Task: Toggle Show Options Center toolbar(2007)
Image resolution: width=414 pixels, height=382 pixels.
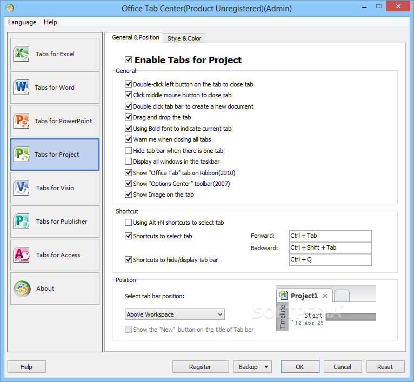Action: click(128, 184)
